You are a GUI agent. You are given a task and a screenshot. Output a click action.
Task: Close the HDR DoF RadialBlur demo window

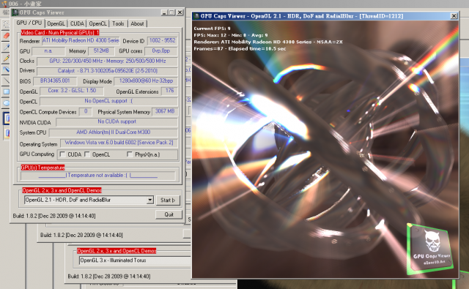pos(454,16)
